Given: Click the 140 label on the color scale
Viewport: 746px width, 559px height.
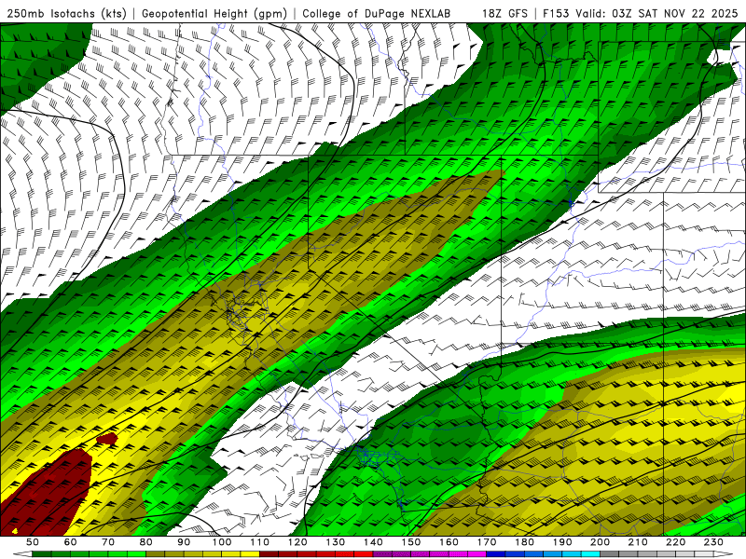Looking at the screenshot, I should pos(373,542).
